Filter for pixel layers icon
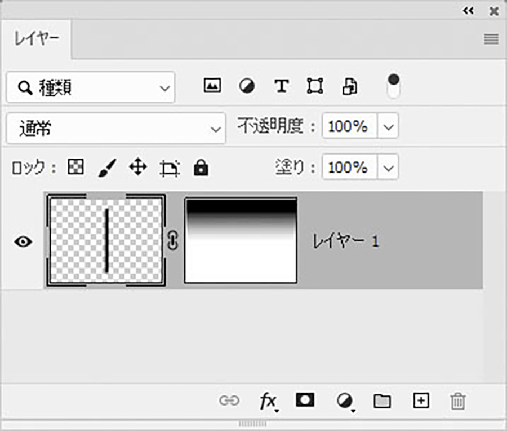This screenshot has height=431, width=507. click(212, 86)
